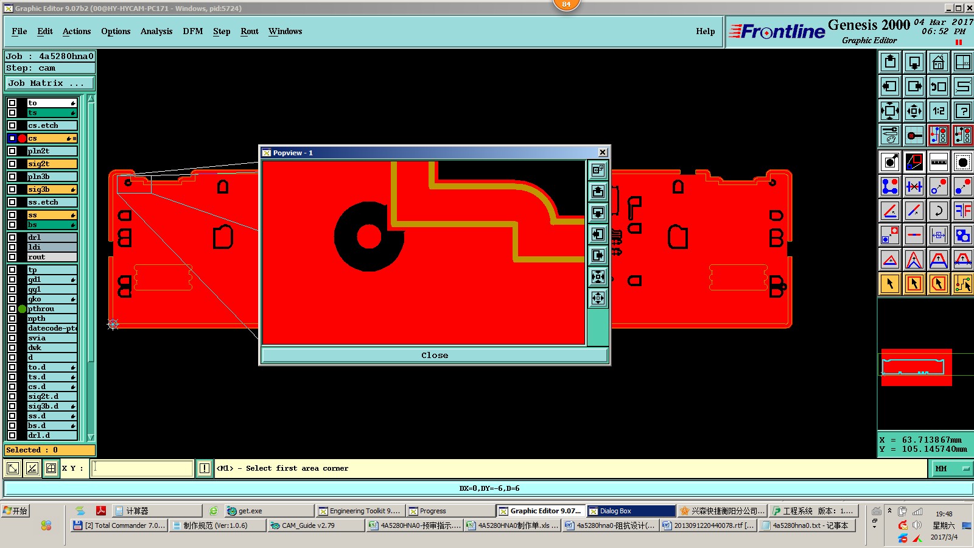Open the Rout menu
The height and width of the screenshot is (548, 974).
250,31
